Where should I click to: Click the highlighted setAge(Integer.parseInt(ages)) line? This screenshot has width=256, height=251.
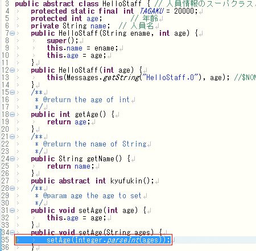click(93, 240)
